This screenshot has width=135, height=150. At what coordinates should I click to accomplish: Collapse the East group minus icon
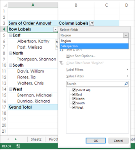point(10,35)
